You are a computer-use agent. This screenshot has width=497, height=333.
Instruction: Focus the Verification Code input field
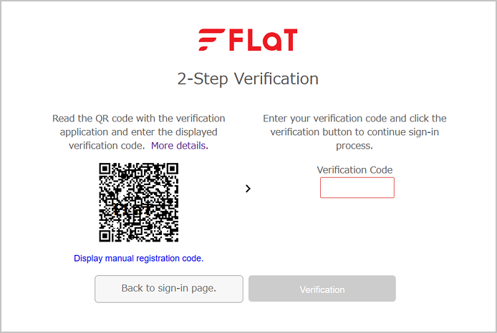[x=357, y=187]
